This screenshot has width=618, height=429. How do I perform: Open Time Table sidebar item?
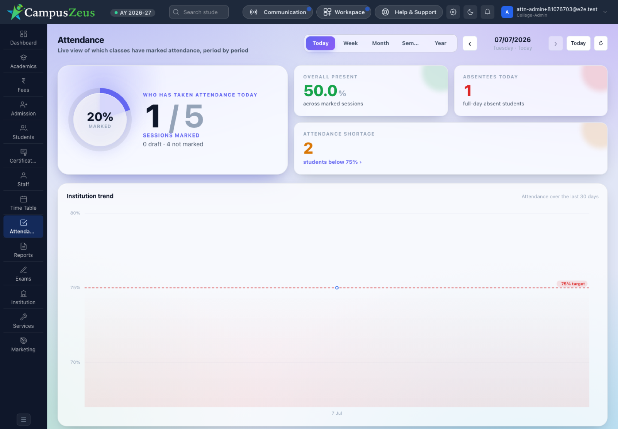(x=23, y=203)
